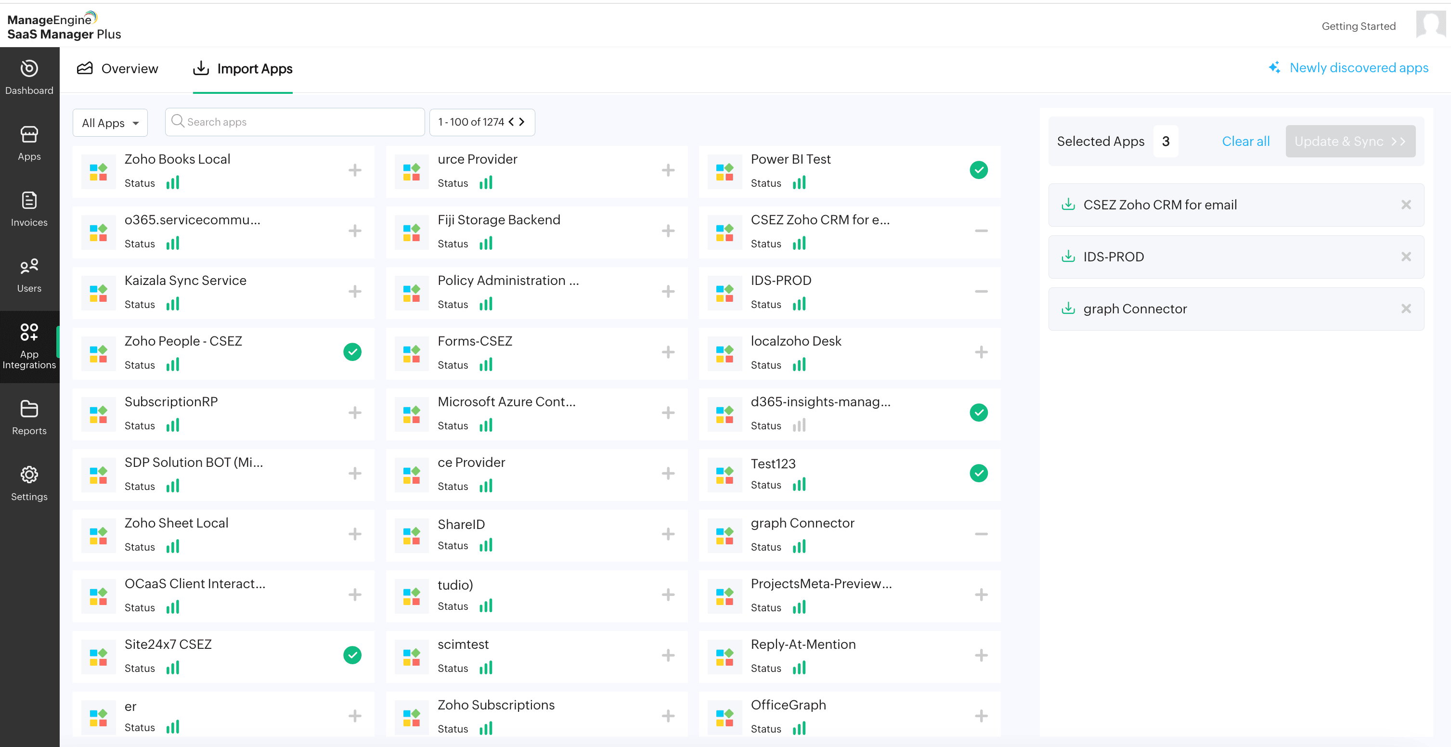
Task: Open Dashboard from the sidebar
Action: click(x=29, y=77)
